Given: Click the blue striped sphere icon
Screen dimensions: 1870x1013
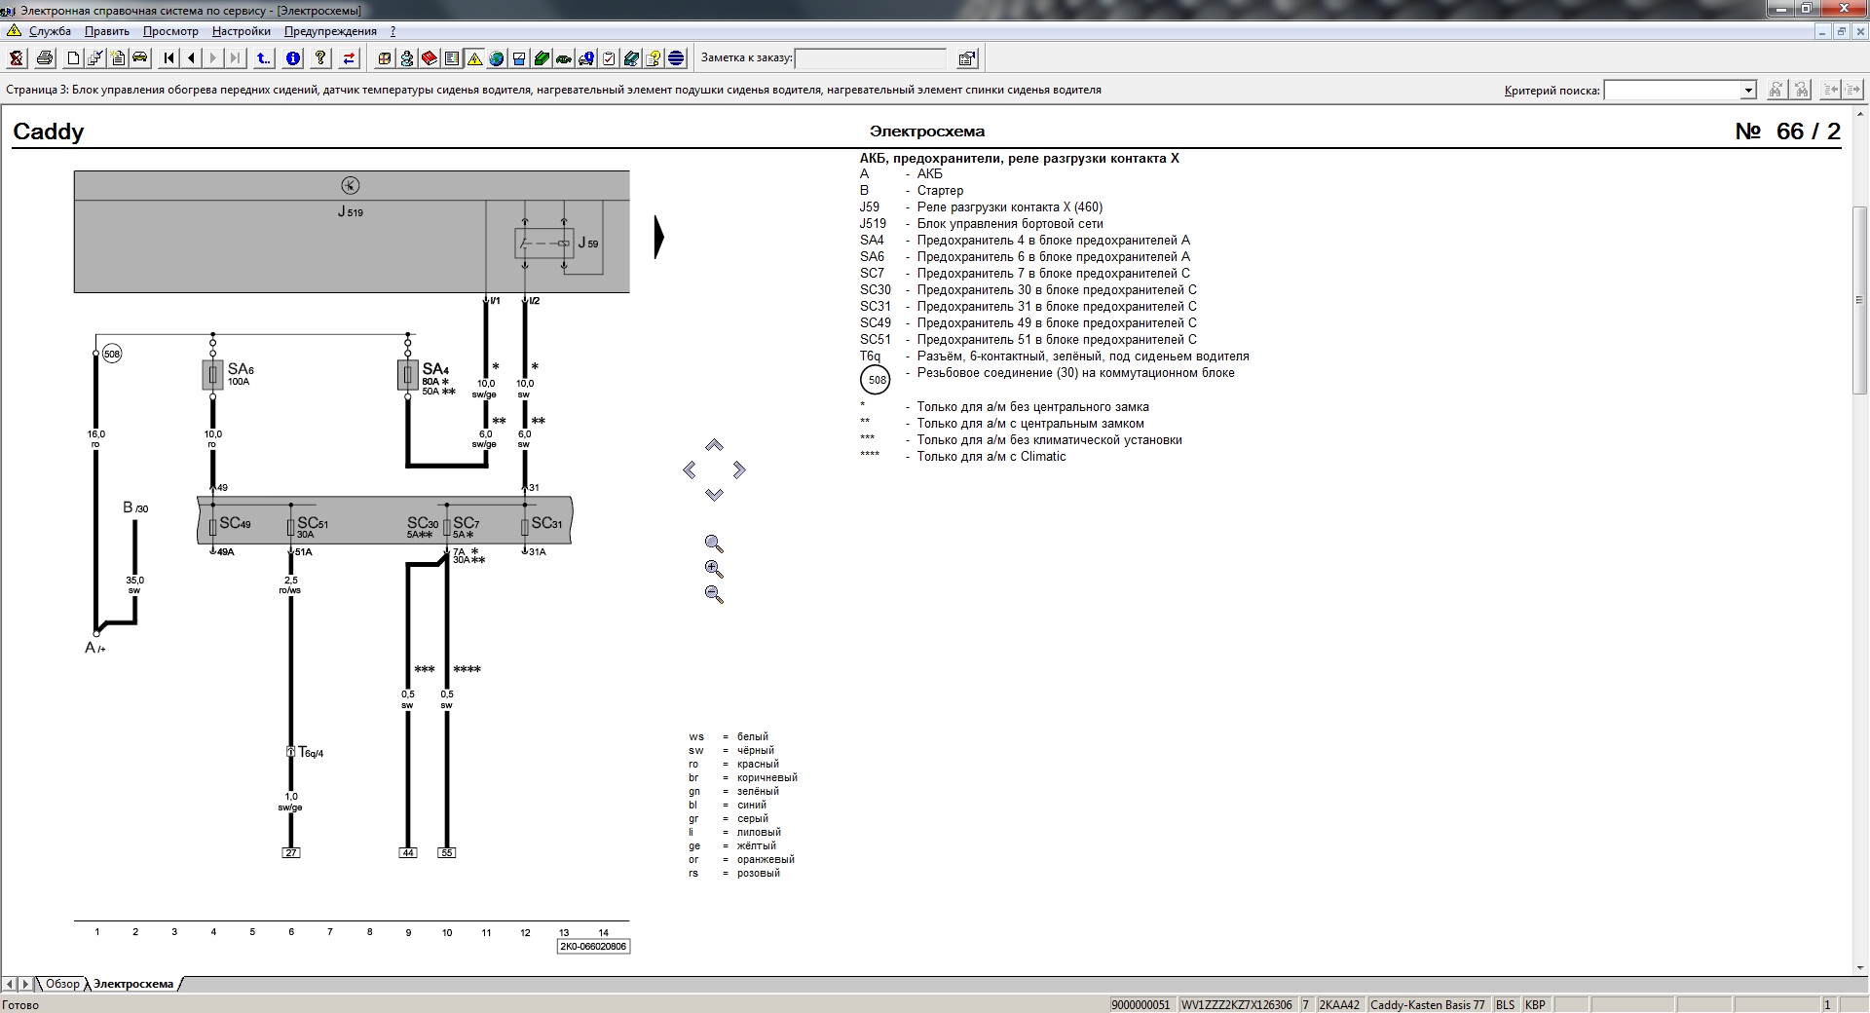Looking at the screenshot, I should (676, 58).
